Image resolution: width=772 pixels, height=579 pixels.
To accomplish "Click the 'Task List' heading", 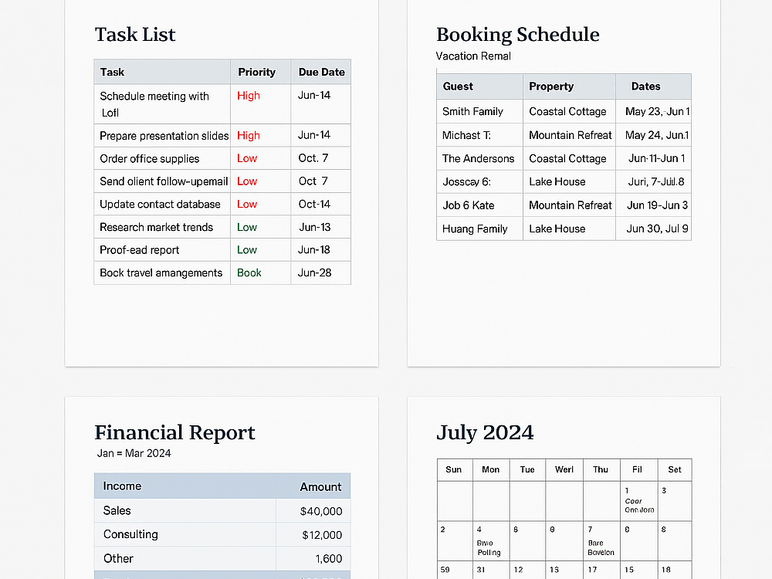I will pyautogui.click(x=135, y=35).
